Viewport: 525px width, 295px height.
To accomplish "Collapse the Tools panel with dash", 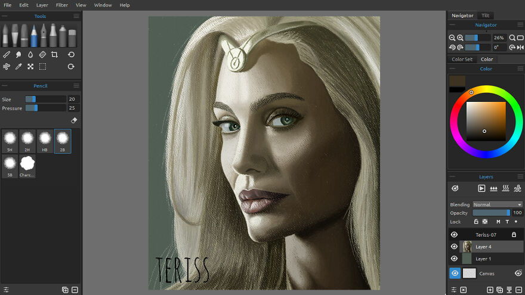I will [x=4, y=15].
